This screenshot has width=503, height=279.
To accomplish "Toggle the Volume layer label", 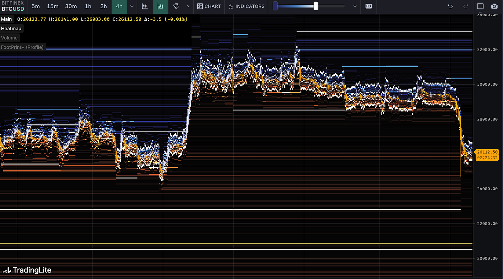I will click(x=9, y=38).
